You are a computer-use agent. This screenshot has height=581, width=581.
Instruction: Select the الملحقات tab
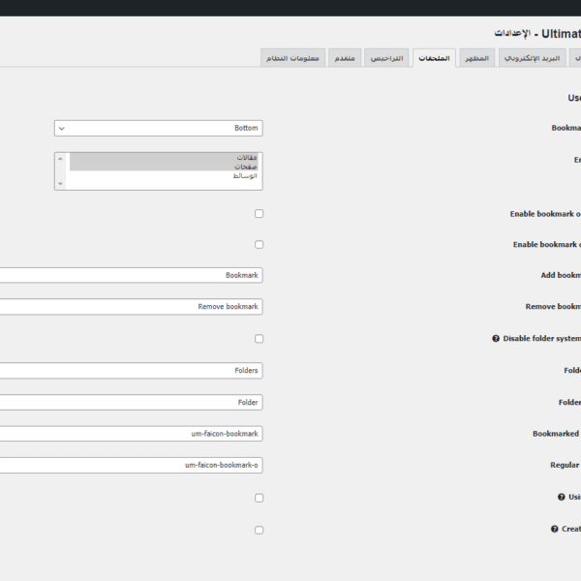tap(434, 58)
